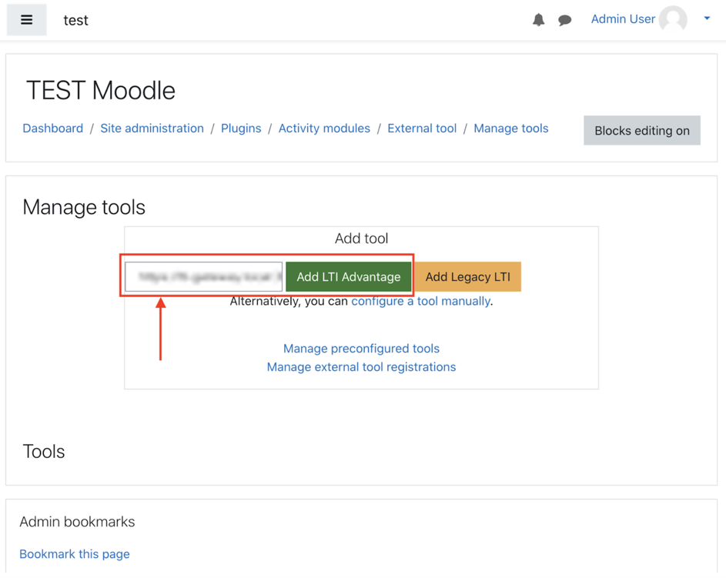Click Add Legacy LTI button
The width and height of the screenshot is (726, 578).
coord(467,277)
